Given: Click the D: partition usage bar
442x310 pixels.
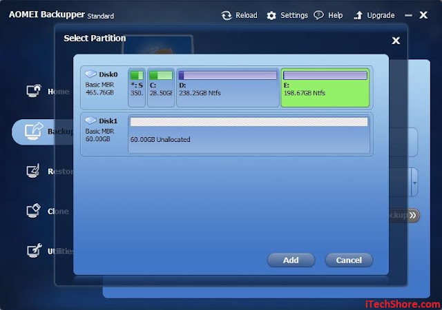Looking at the screenshot, I should point(228,75).
